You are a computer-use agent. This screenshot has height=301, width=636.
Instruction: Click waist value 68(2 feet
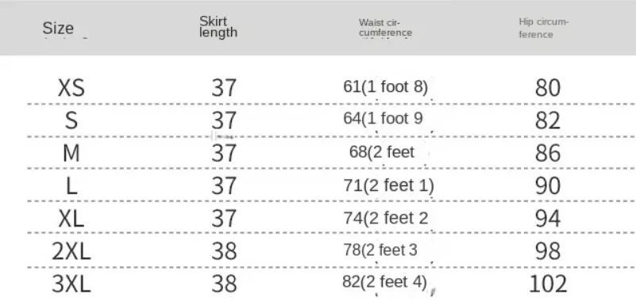click(x=382, y=152)
